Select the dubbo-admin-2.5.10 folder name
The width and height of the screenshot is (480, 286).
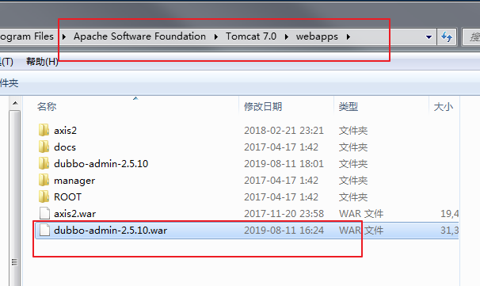pos(101,164)
